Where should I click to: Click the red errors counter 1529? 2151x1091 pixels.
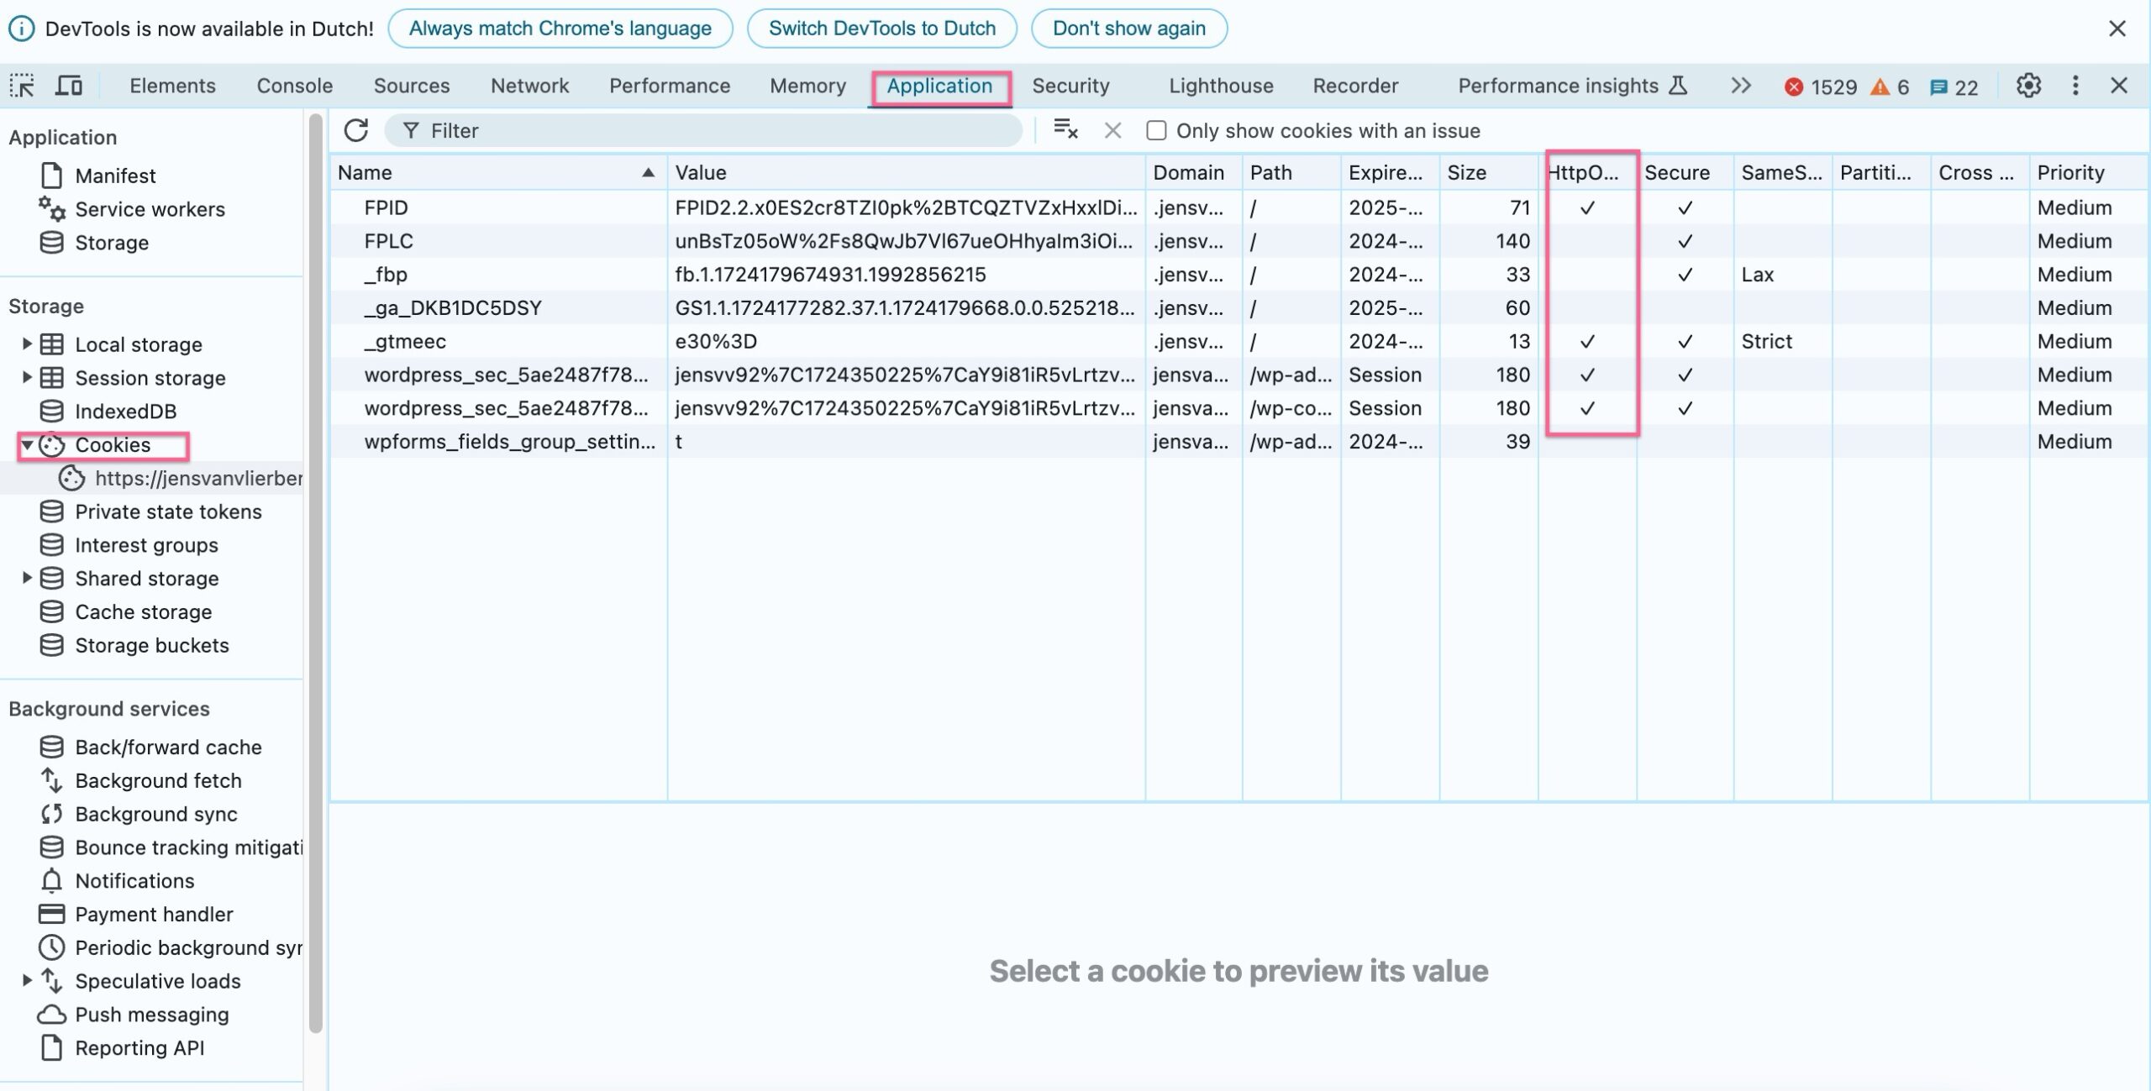click(x=1821, y=87)
